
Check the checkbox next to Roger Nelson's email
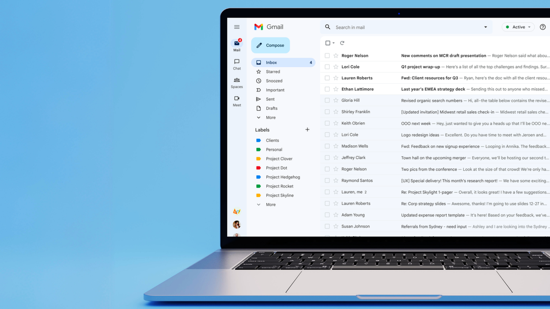tap(327, 56)
